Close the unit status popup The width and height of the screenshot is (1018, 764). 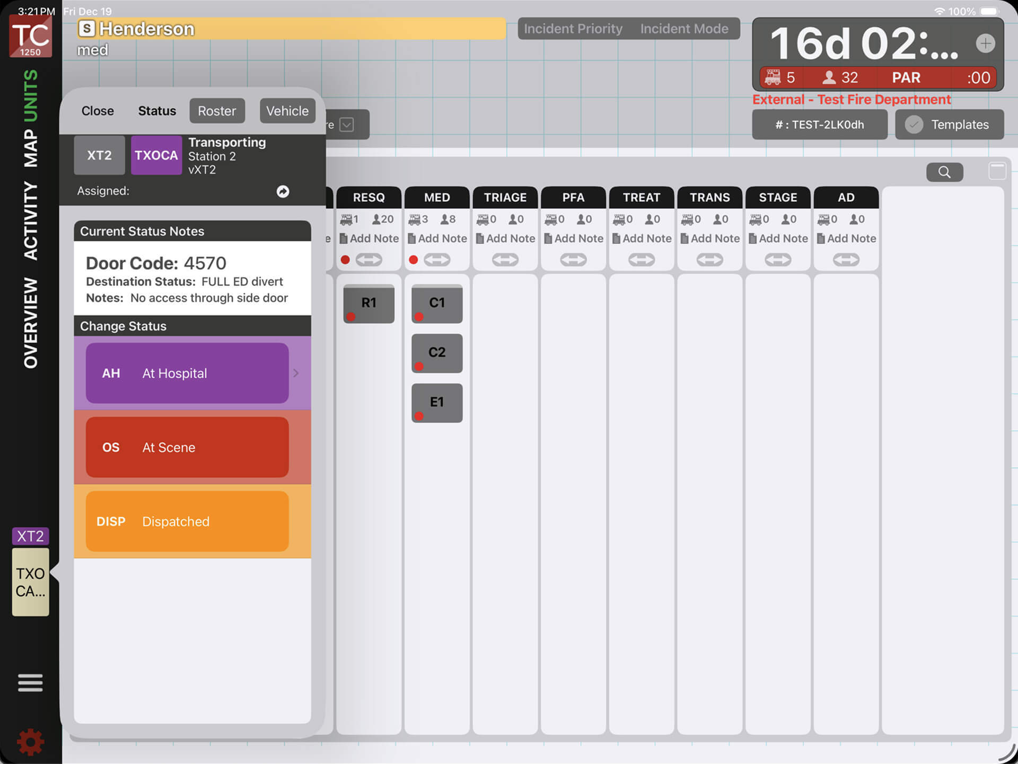click(98, 111)
